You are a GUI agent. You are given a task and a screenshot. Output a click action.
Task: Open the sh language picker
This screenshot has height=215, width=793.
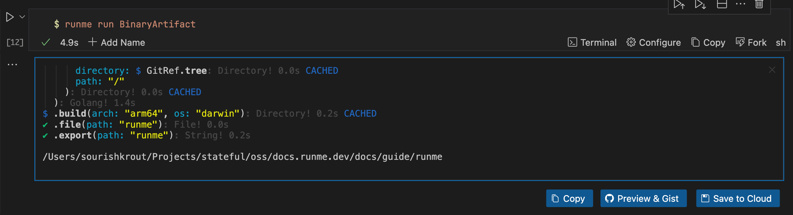pos(781,42)
